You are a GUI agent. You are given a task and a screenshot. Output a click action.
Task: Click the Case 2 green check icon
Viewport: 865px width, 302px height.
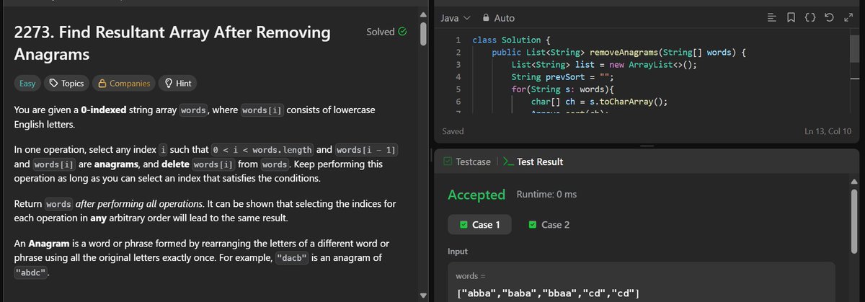[533, 225]
